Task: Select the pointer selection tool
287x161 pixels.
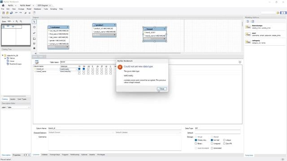Action: click(34, 21)
